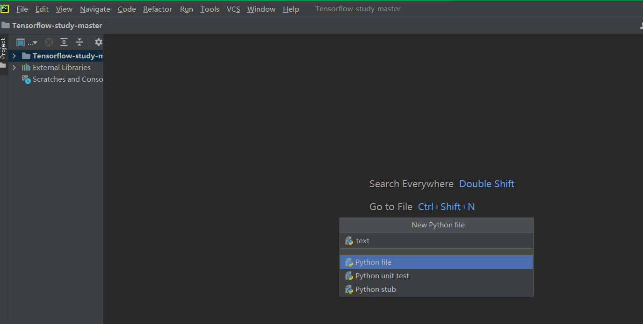
Task: Open project panel settings gear
Action: [x=98, y=42]
